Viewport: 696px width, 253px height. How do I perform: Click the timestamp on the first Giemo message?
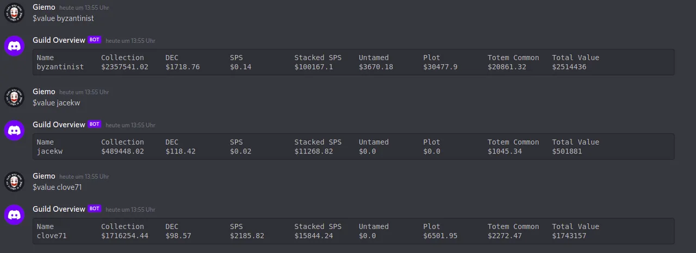pos(84,8)
